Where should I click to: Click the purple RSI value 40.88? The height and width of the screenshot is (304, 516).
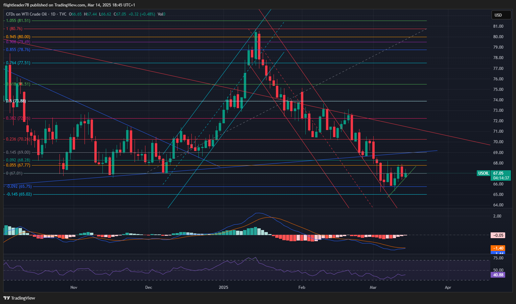coord(498,275)
